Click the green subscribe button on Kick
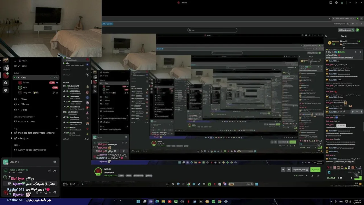 315,169
